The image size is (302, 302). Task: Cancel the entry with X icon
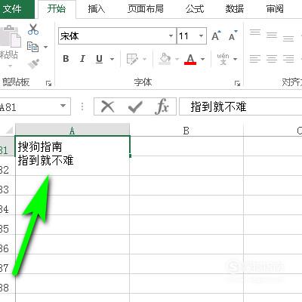pyautogui.click(x=108, y=106)
